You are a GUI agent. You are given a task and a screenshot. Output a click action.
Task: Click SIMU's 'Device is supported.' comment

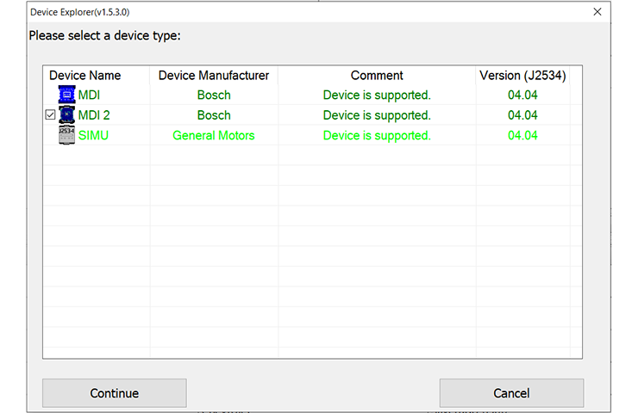[377, 135]
